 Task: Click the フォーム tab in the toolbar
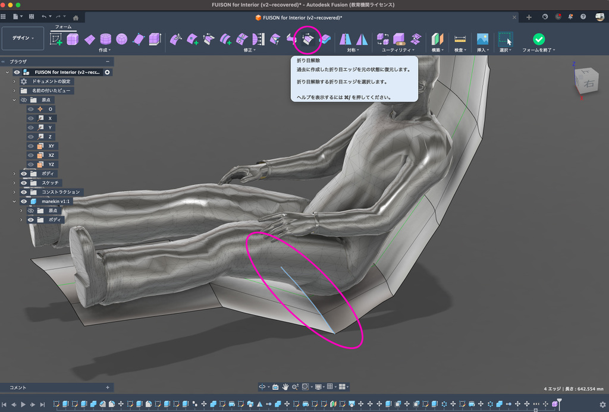[x=63, y=27]
